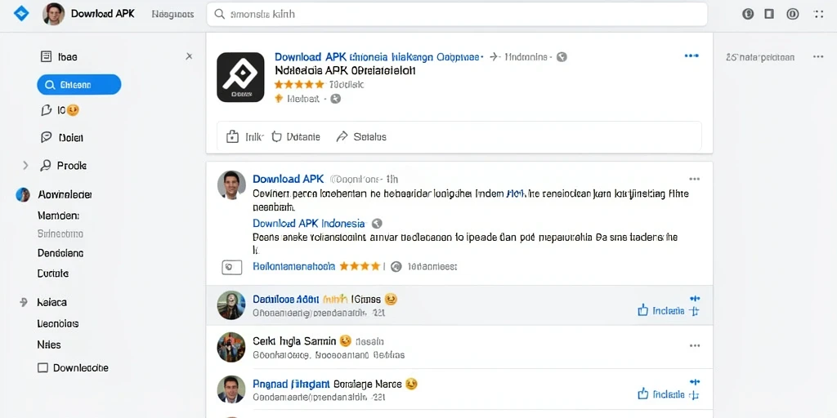Click the lightning icon beside Nelaca
837x418 pixels.
24,302
